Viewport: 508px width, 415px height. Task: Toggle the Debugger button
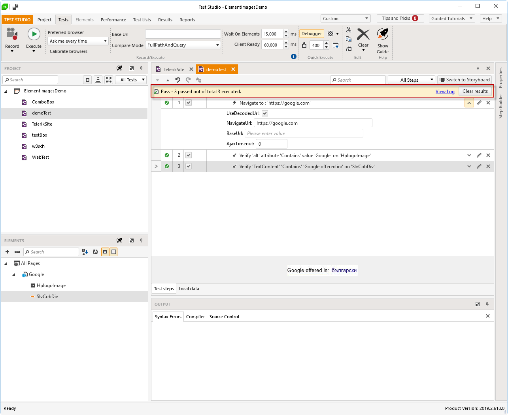(x=312, y=34)
